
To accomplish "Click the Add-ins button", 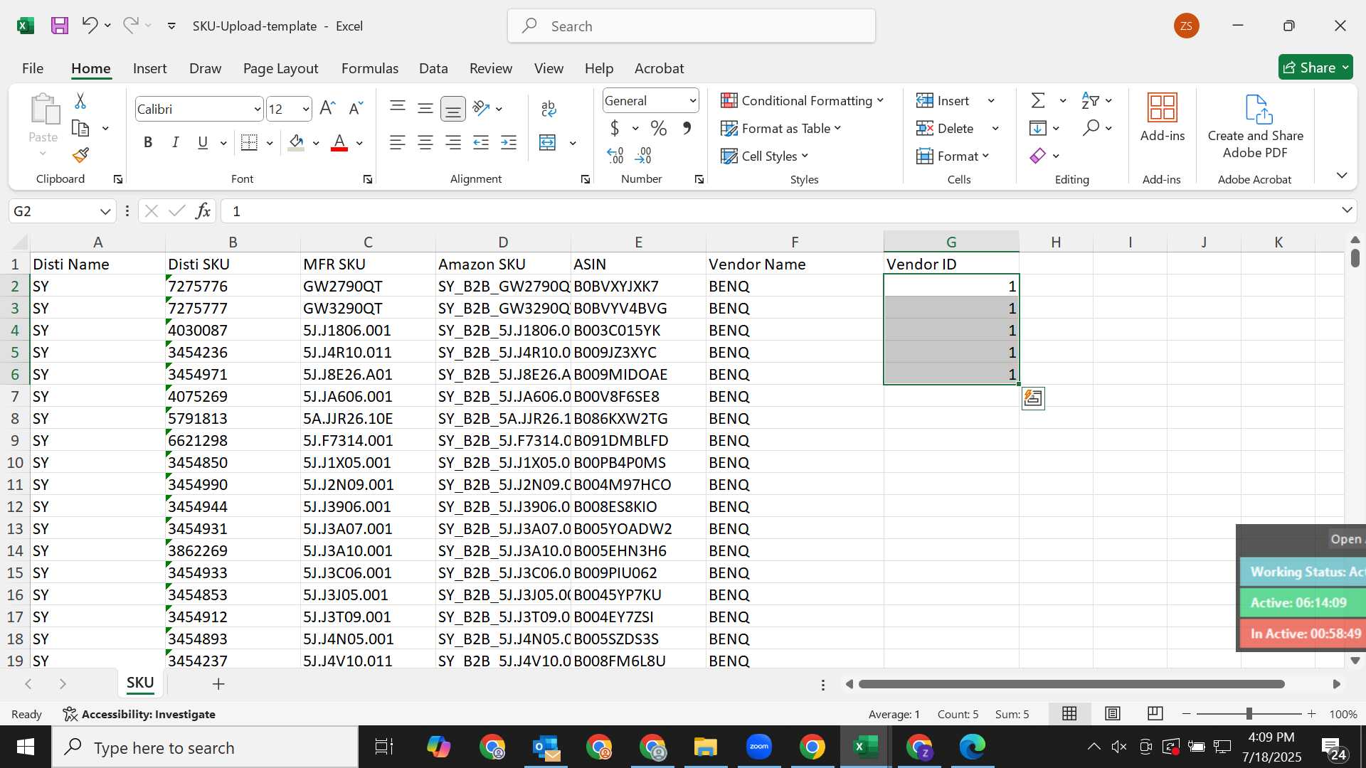I will coord(1163,118).
